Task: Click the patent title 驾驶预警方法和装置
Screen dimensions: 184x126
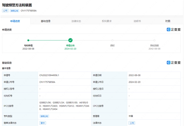Action: (x=17, y=5)
